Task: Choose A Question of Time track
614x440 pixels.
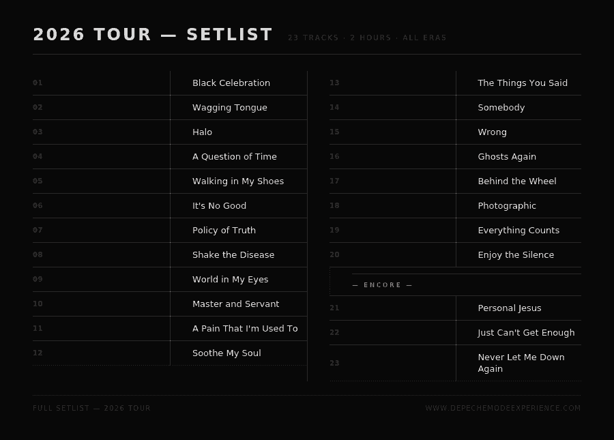Action: [235, 157]
